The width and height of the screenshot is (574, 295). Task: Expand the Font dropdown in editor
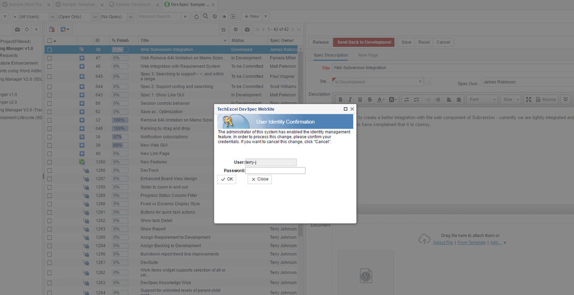pos(483,100)
